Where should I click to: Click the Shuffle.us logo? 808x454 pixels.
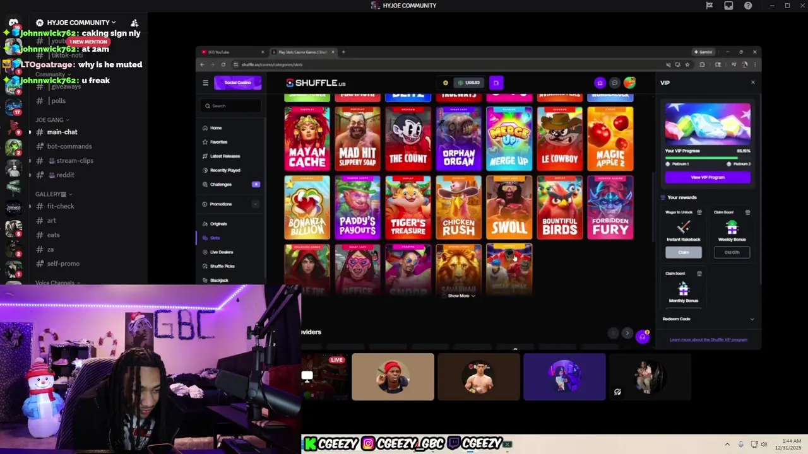(x=316, y=83)
